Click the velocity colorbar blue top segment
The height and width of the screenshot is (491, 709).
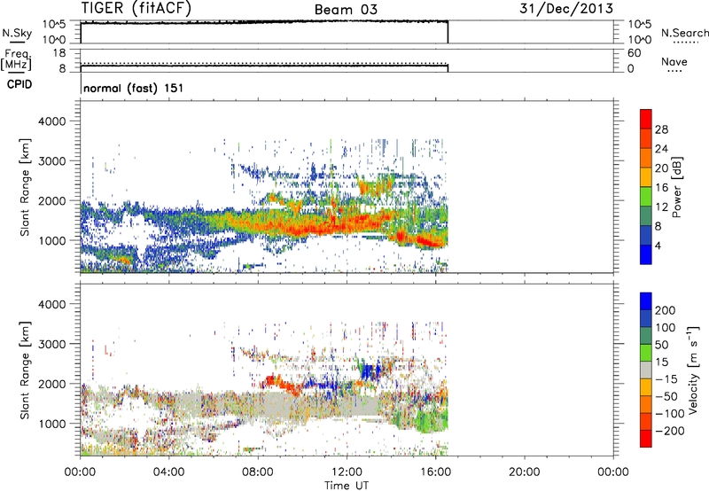[x=646, y=301]
